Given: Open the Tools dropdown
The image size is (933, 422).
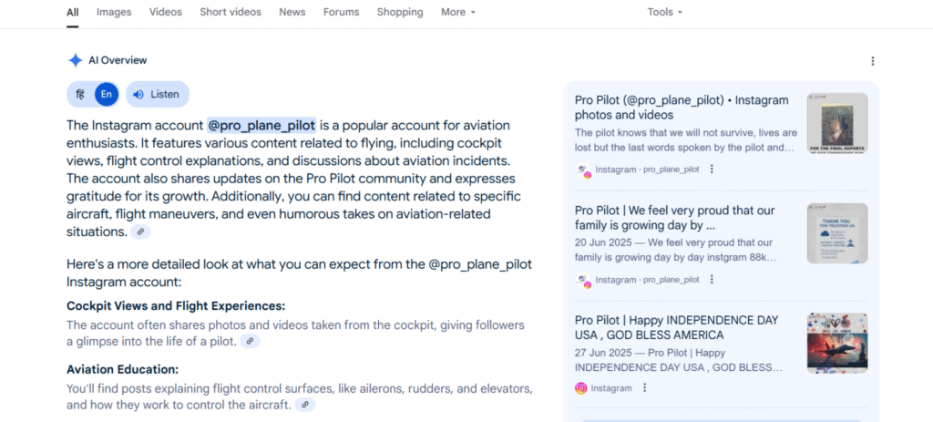Looking at the screenshot, I should click(664, 12).
